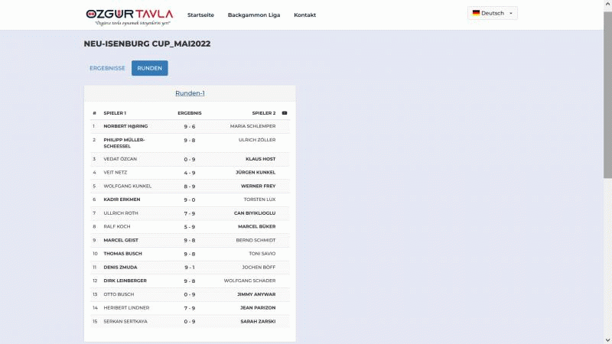This screenshot has width=612, height=344.
Task: Click Sarah Zarski in the last row
Action: pyautogui.click(x=258, y=322)
